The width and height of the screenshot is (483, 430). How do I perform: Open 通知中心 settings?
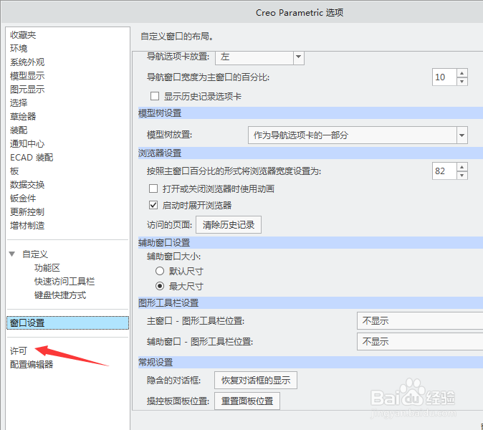[x=27, y=143]
